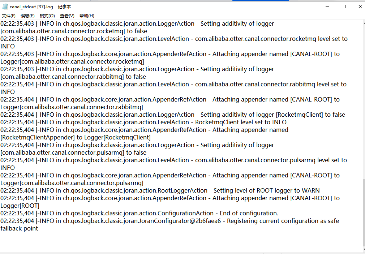Maximize the Notepad window
This screenshot has width=365, height=254.
coord(344,7)
